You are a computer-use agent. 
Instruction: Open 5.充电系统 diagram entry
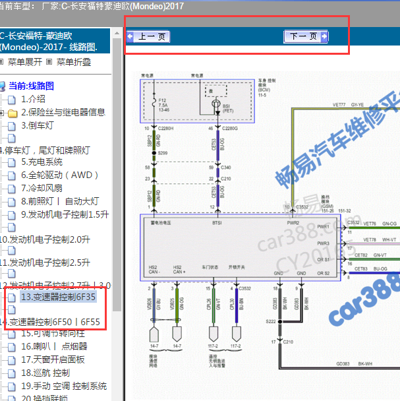point(42,162)
